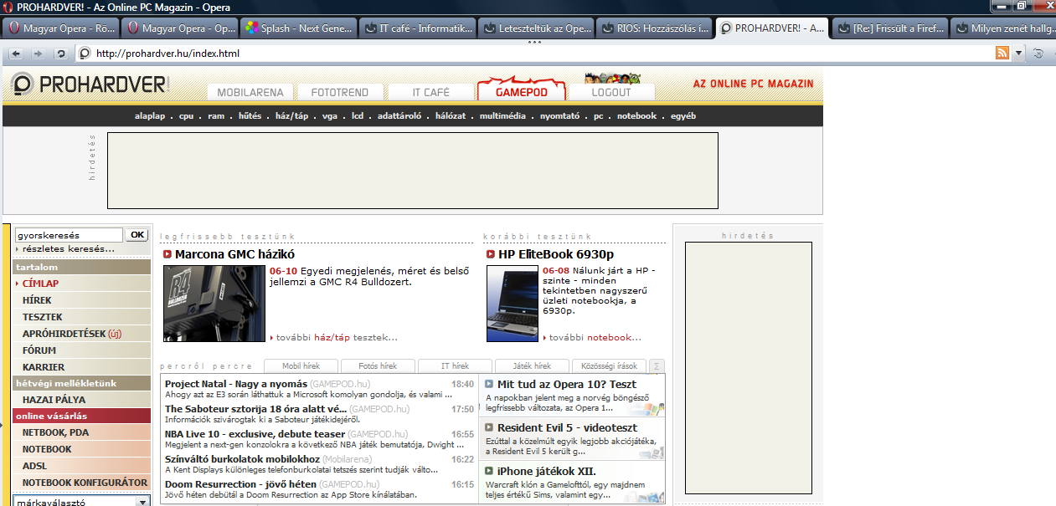
Task: Select egyéb in the category bar
Action: pos(683,116)
